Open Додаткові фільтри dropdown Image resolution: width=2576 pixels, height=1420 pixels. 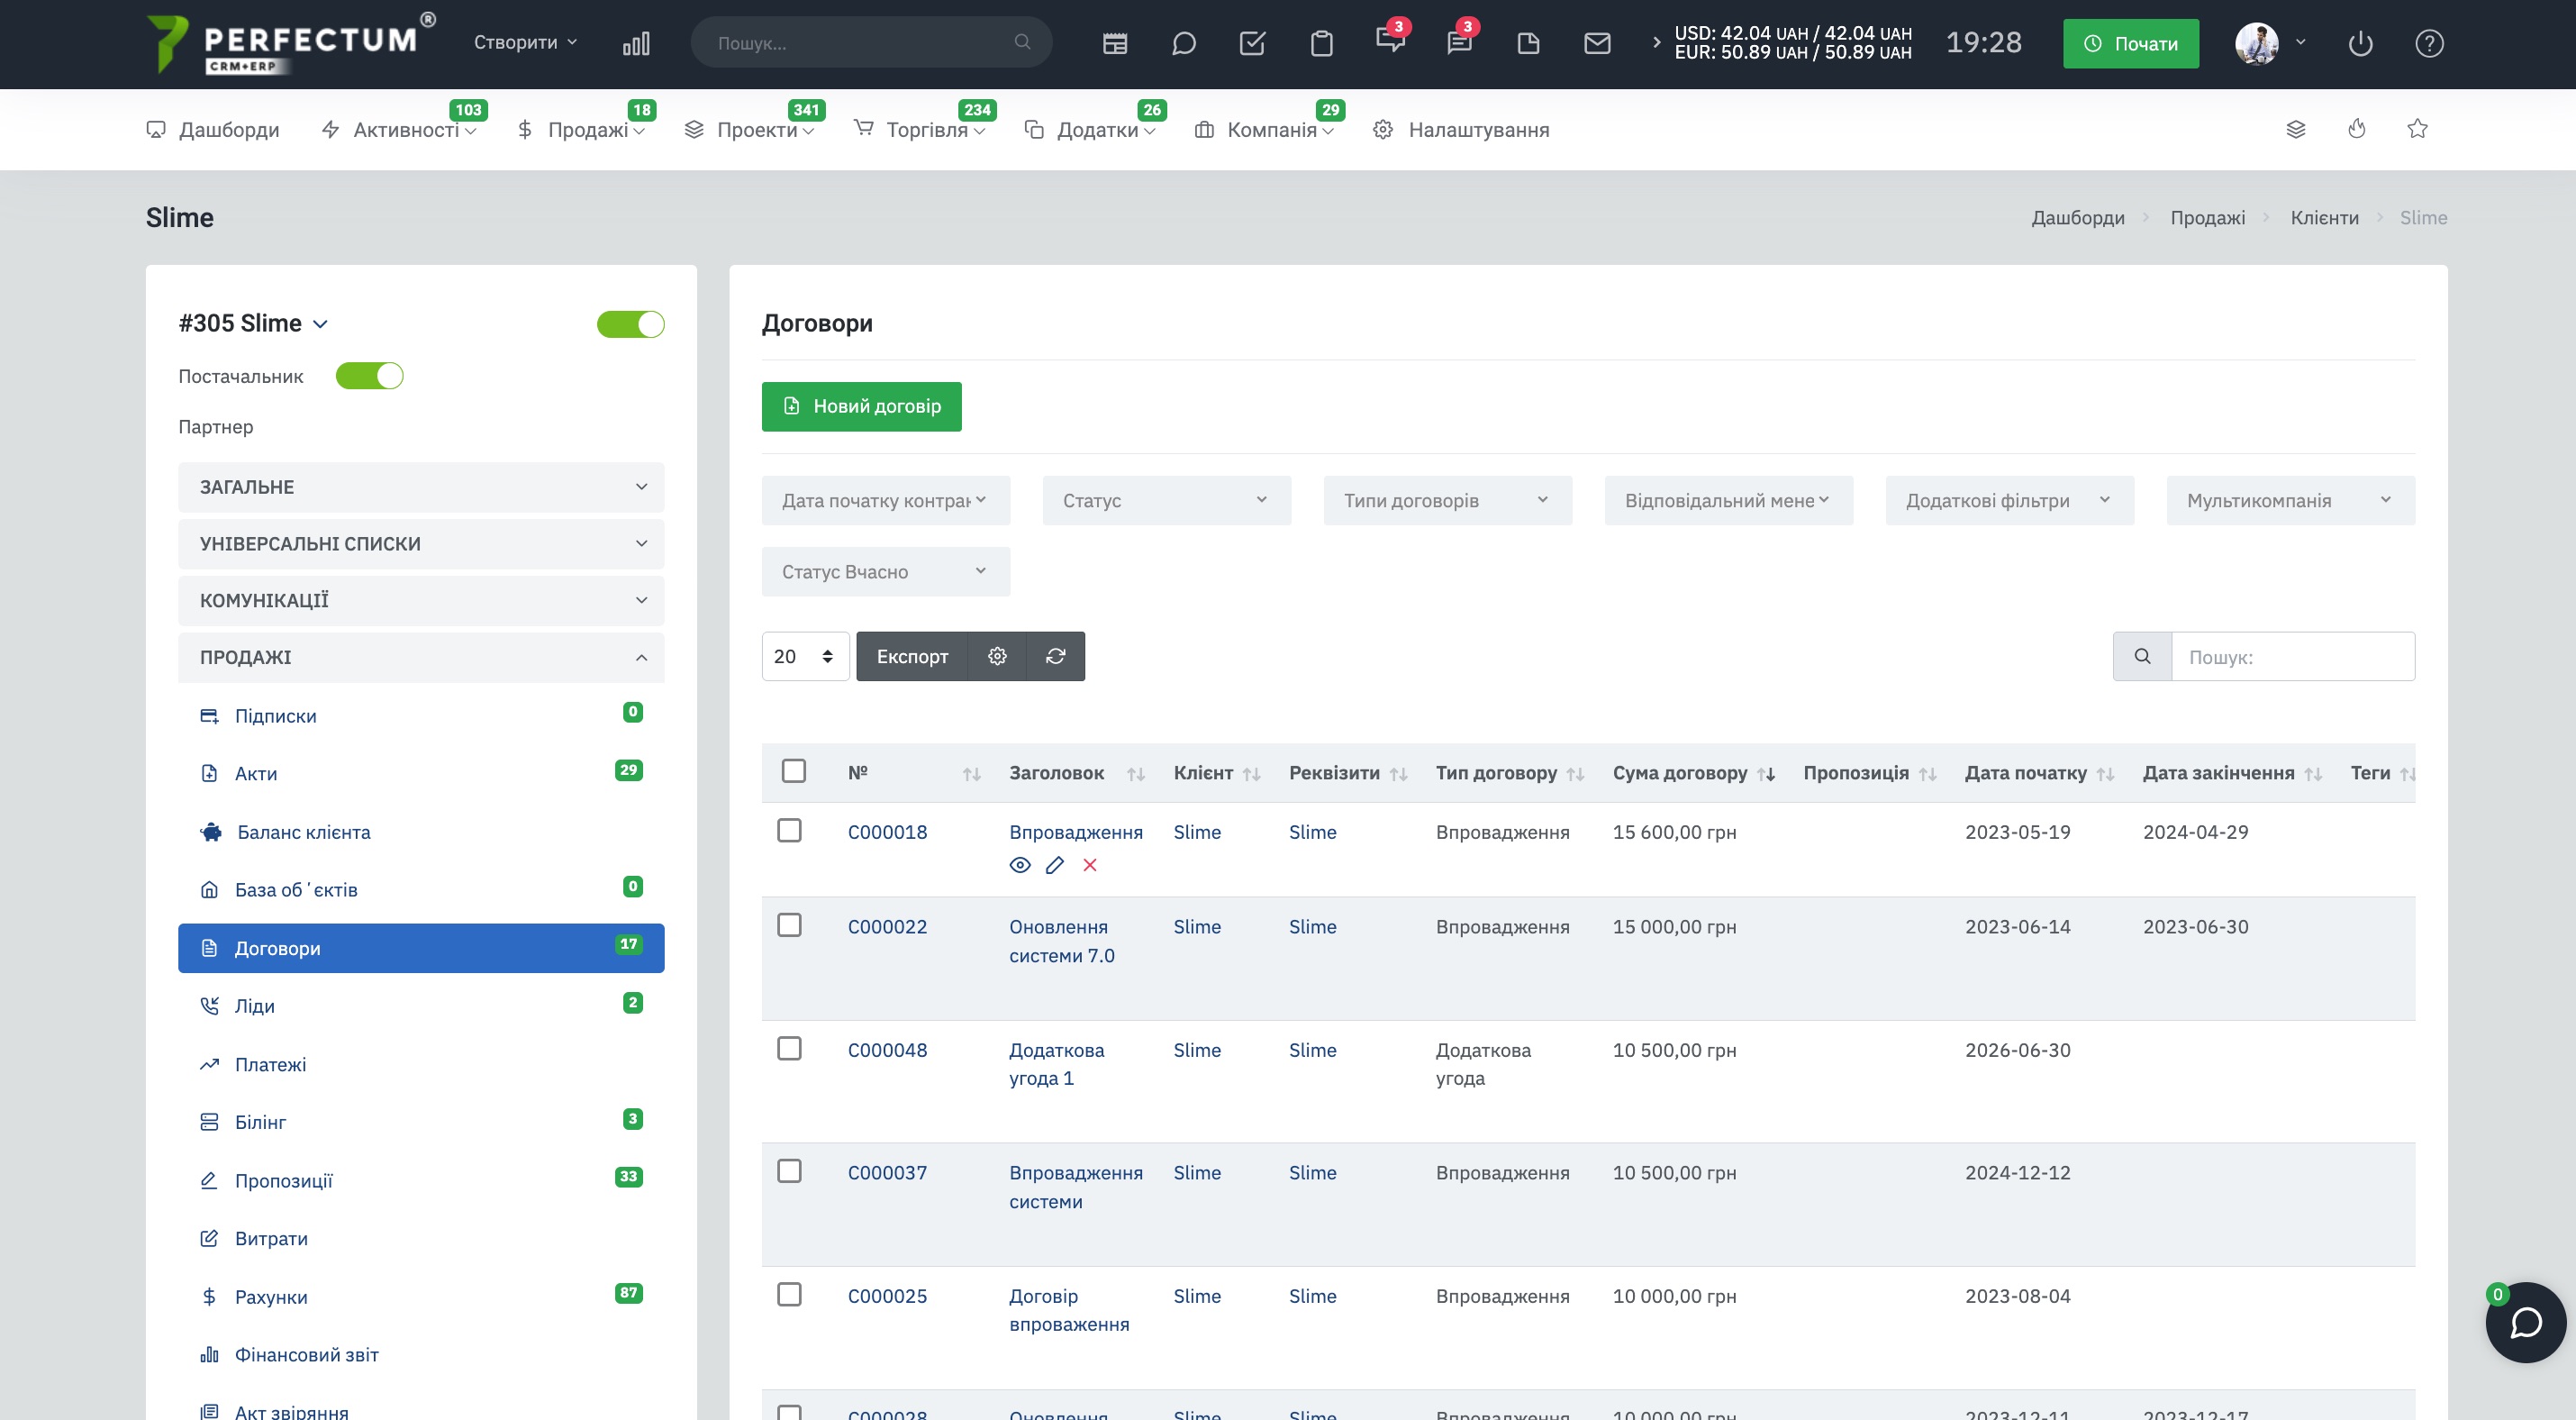pos(2010,500)
